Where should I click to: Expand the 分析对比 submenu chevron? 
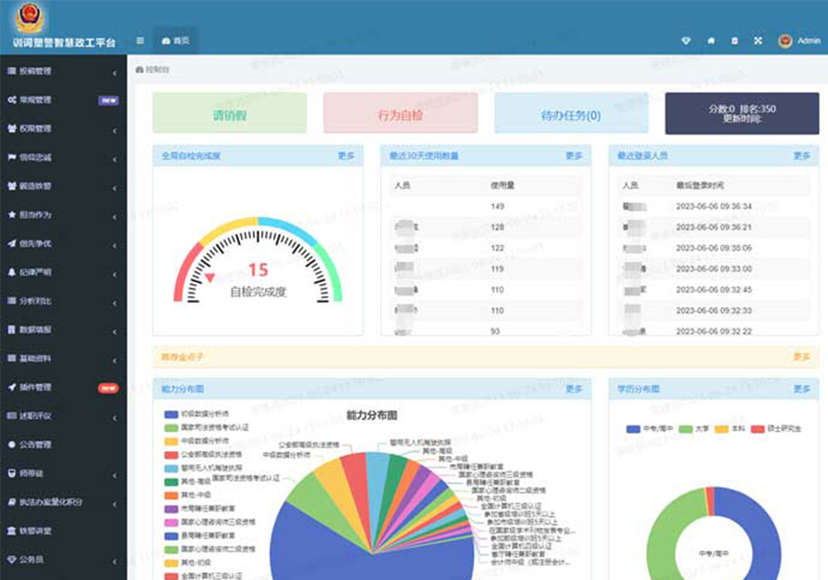(x=114, y=302)
